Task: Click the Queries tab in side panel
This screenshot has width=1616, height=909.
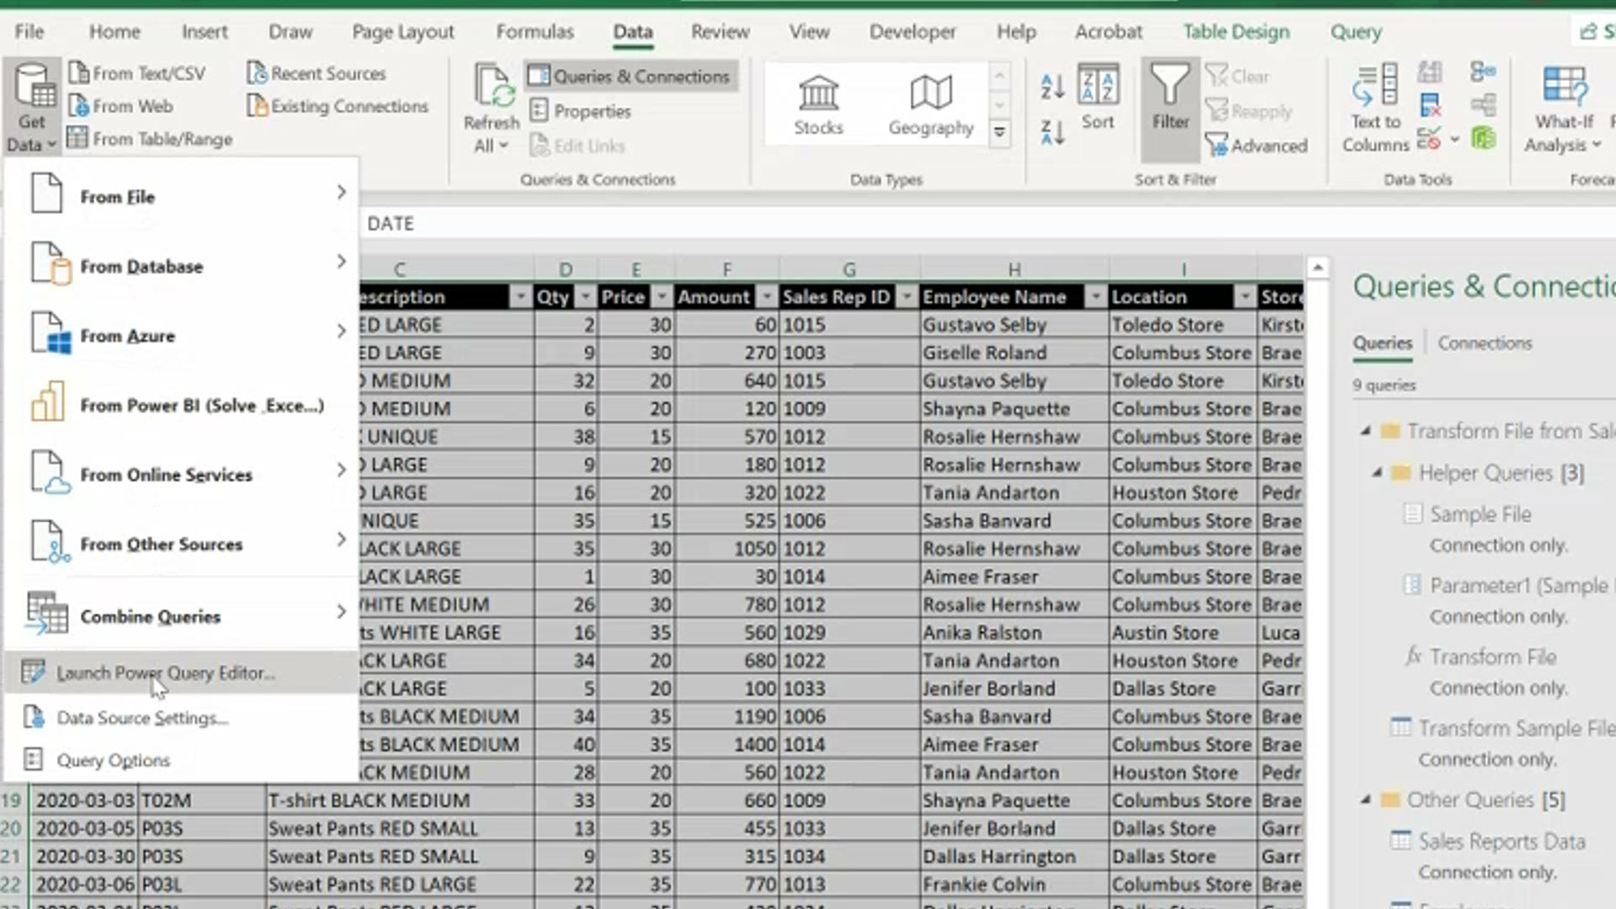Action: (1382, 342)
